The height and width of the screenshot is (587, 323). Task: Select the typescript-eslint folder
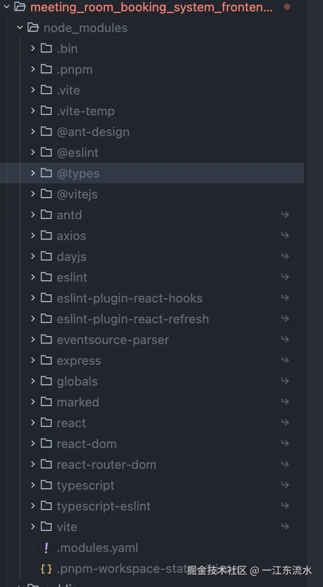point(103,506)
